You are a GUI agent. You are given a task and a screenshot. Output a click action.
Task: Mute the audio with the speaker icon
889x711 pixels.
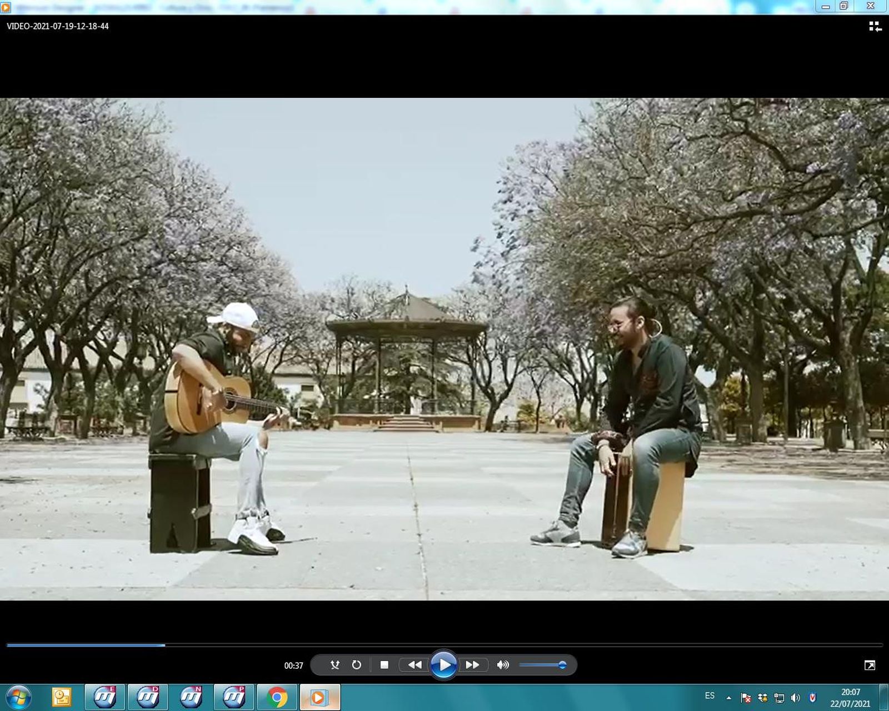503,664
